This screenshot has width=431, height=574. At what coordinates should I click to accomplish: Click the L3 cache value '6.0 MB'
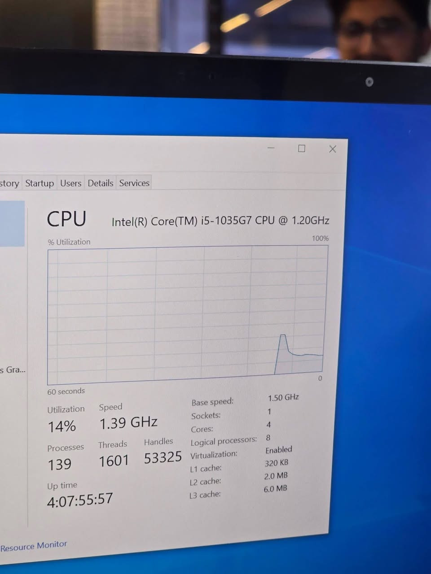(275, 488)
